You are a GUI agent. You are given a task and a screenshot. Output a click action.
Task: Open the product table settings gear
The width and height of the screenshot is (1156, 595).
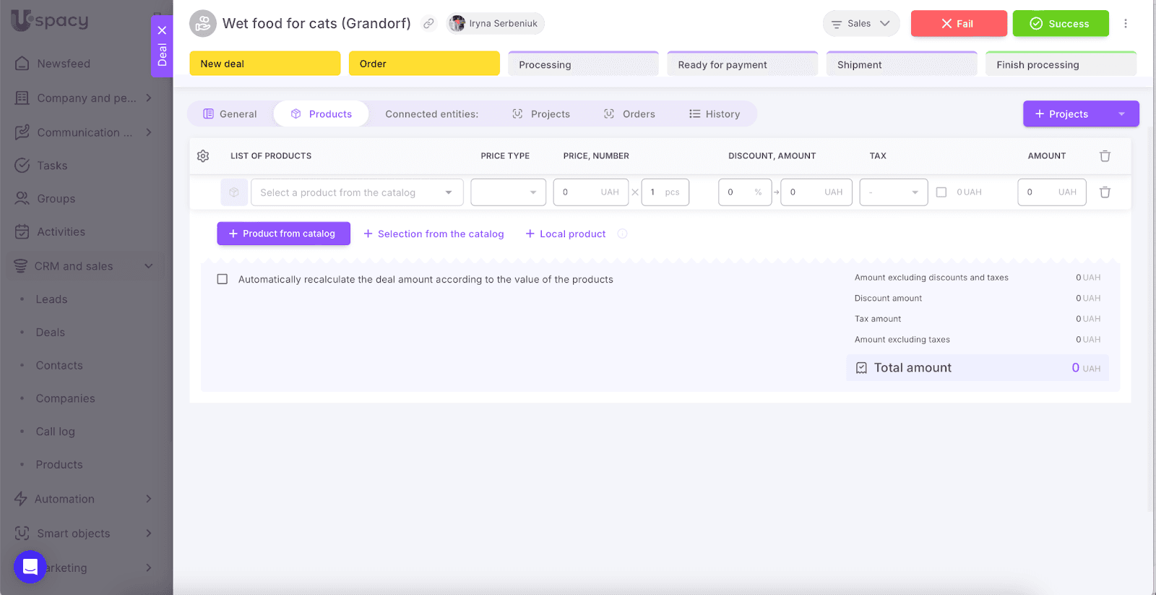coord(203,156)
